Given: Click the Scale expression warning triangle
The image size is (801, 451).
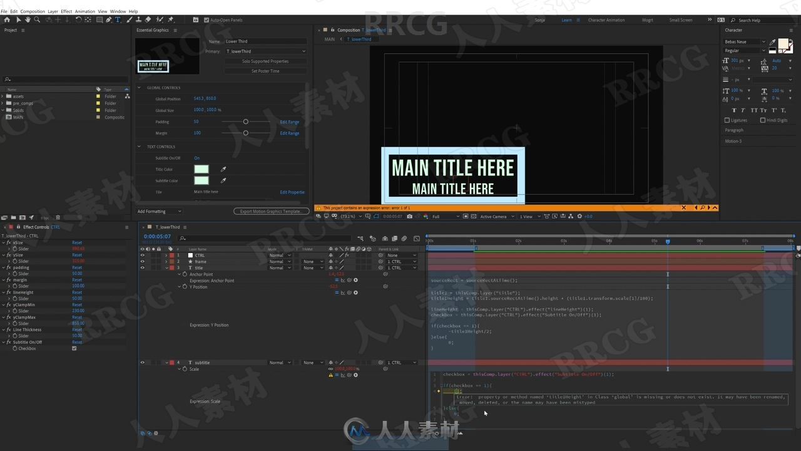Looking at the screenshot, I should pos(330,375).
